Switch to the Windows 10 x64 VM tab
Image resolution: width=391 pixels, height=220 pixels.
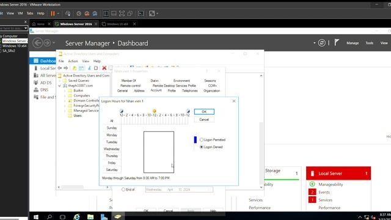117,24
